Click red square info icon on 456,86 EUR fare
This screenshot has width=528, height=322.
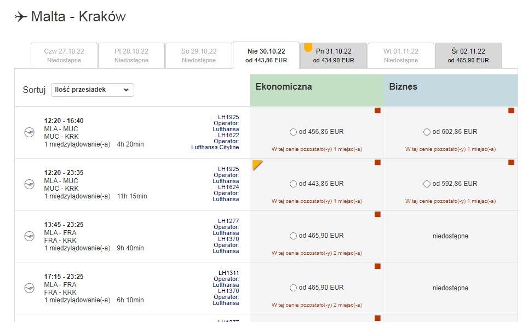coord(377,110)
